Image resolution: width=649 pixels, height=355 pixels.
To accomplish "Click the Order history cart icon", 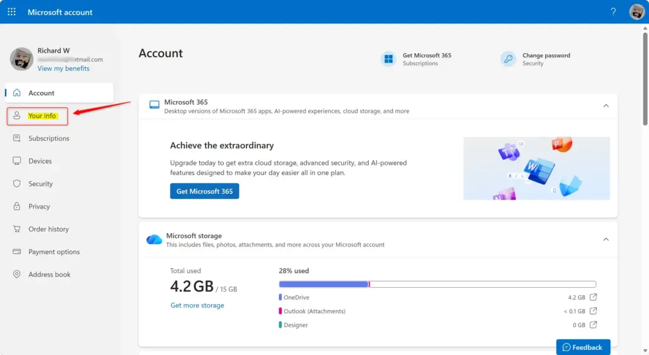I will (x=16, y=229).
